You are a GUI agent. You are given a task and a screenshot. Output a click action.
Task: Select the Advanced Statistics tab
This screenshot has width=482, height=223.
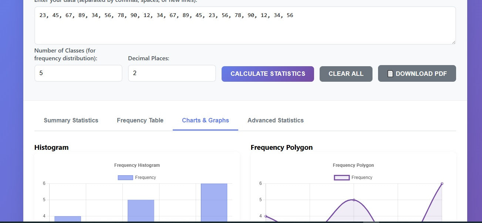[x=275, y=120]
